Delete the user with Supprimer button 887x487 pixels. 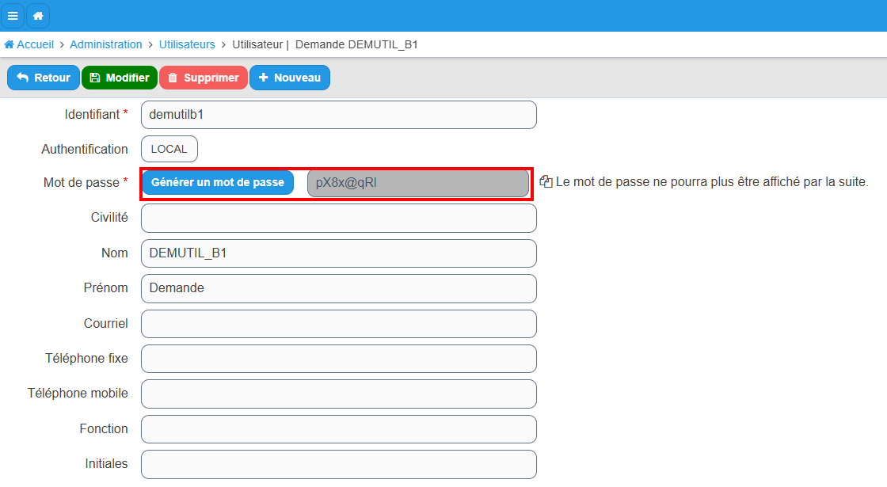click(x=204, y=78)
